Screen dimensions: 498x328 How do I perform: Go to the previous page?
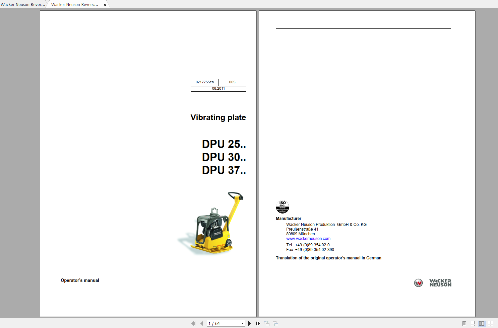pyautogui.click(x=201, y=323)
